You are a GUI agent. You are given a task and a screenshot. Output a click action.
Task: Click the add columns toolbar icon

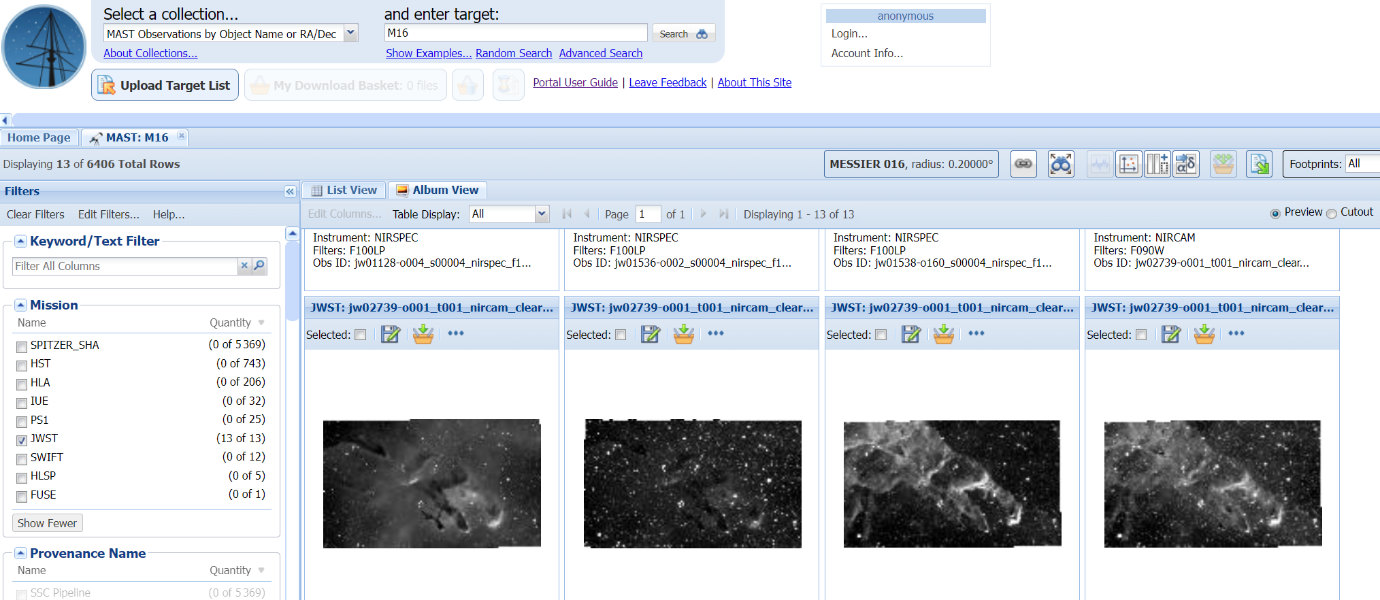pyautogui.click(x=1157, y=164)
